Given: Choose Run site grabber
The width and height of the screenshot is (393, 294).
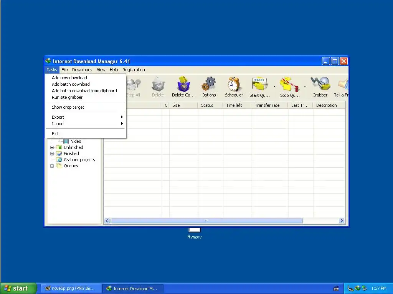Looking at the screenshot, I should pyautogui.click(x=85, y=97).
